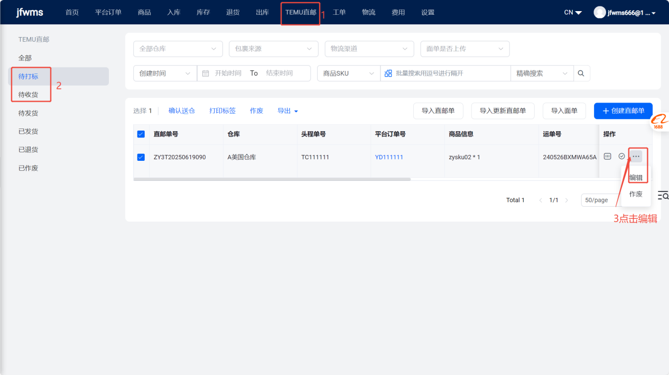Open the 设置 menu

[x=428, y=12]
